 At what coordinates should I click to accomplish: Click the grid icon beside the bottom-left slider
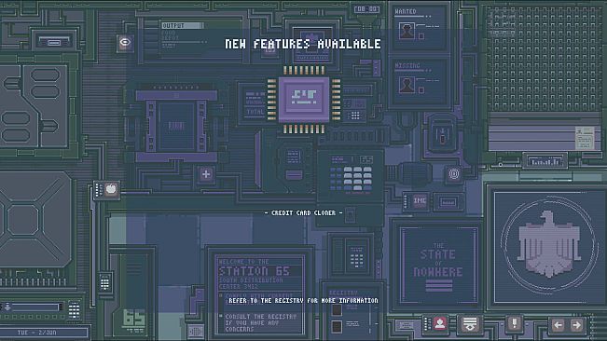tap(74, 310)
